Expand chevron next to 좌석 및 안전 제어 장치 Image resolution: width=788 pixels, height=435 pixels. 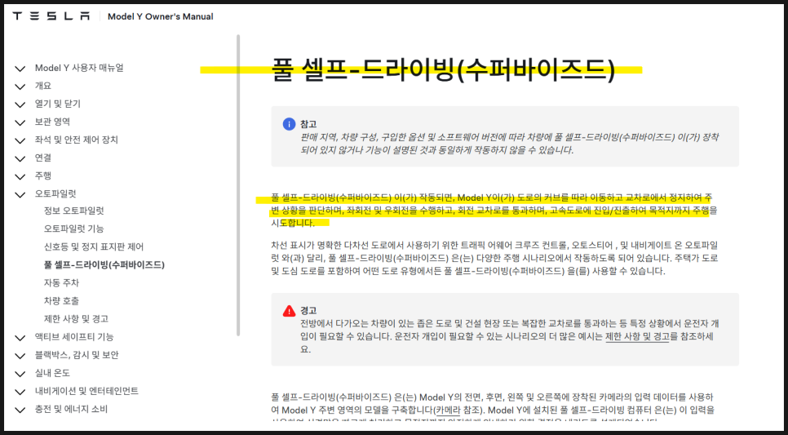20,141
